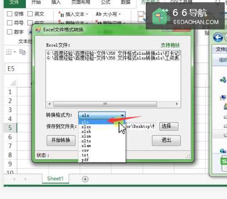Click the Ab 大小写 case conversion tool
Screen dimensions: 227x199
(108, 14)
